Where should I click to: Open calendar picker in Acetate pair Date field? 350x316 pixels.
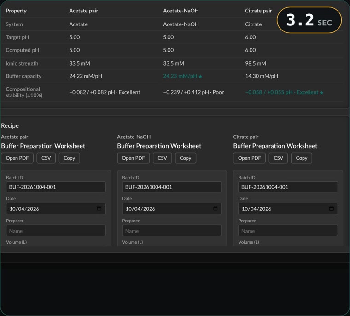pyautogui.click(x=99, y=209)
